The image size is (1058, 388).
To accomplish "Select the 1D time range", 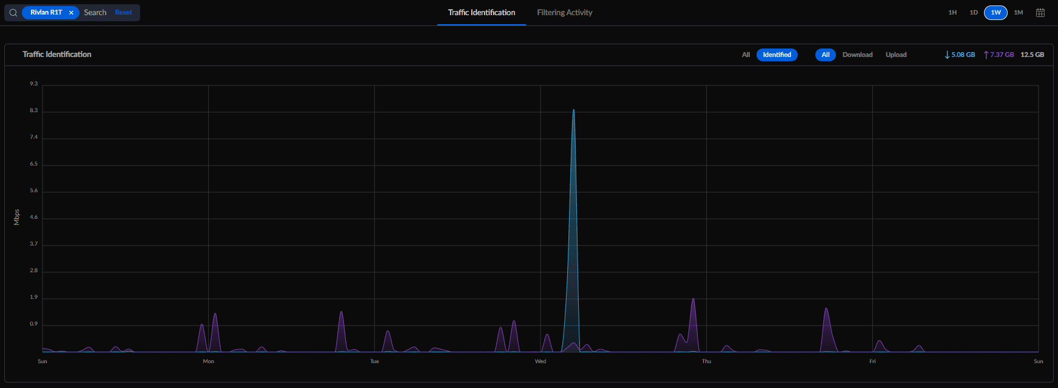I will pyautogui.click(x=974, y=13).
